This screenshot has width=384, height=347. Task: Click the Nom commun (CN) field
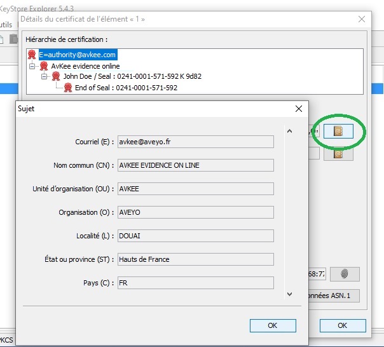[x=196, y=165]
